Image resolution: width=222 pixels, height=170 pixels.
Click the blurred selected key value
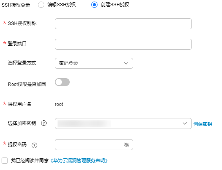click(84, 123)
